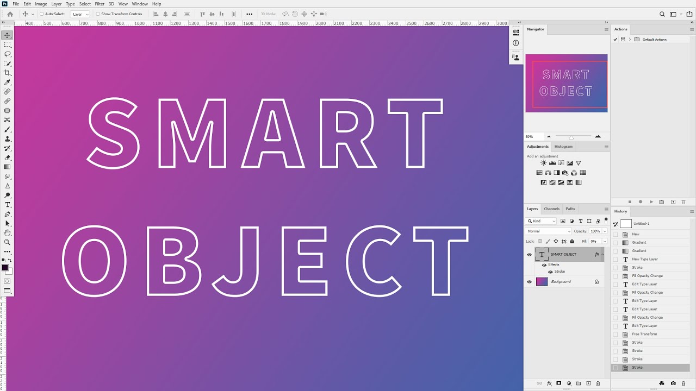Collapse effects list on SMART OBJECT layer
The width and height of the screenshot is (696, 391).
(602, 254)
